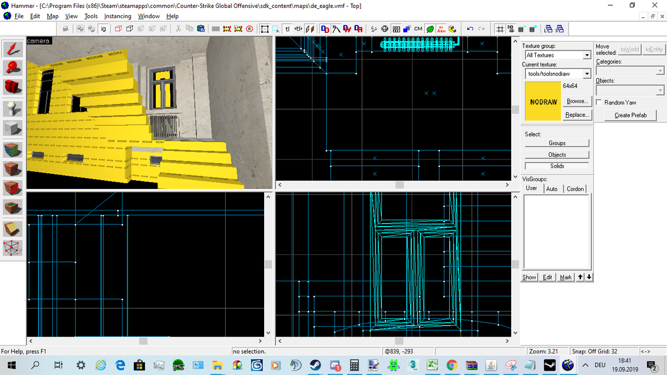Click the Cut scissors icon
Screen dimensions: 667x375
pos(178,29)
